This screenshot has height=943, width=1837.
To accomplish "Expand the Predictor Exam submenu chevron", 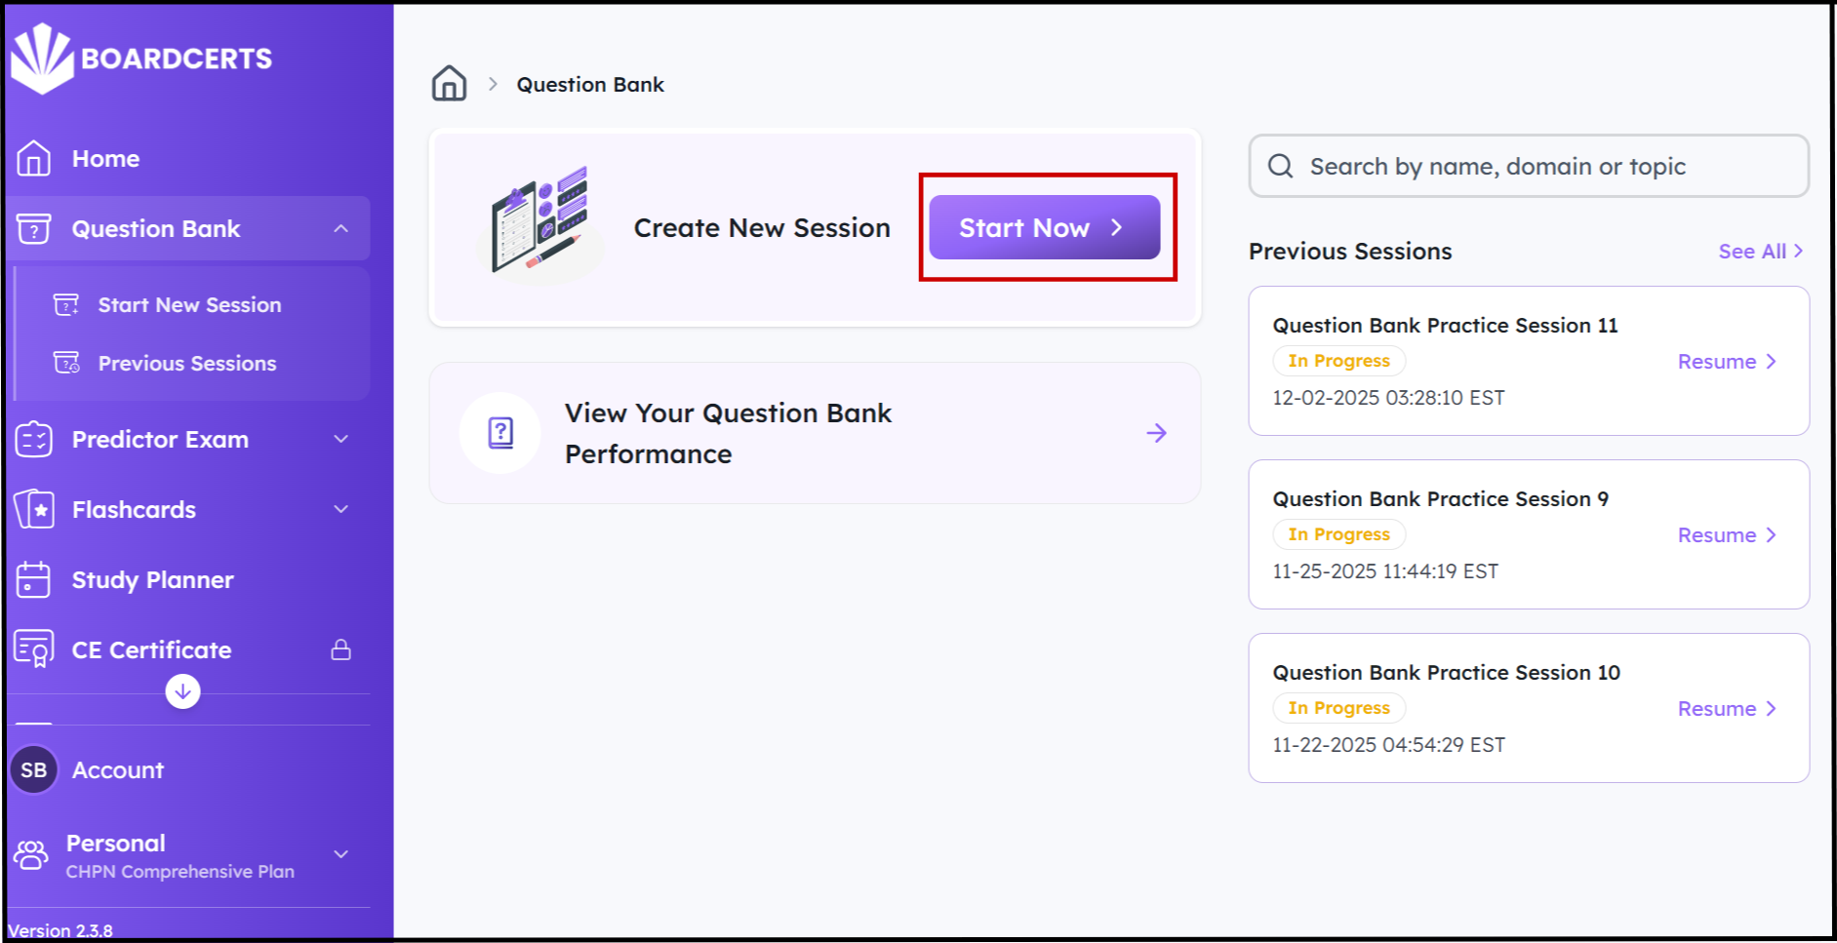I will tap(340, 439).
